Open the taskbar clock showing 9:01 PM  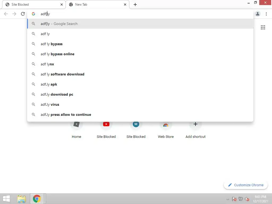click(261, 199)
